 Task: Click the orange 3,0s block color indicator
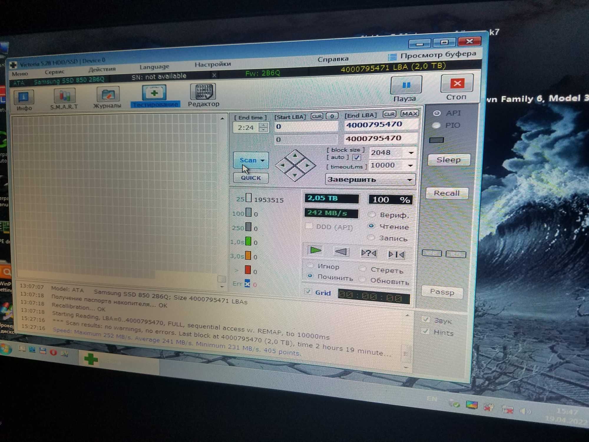[x=248, y=255]
